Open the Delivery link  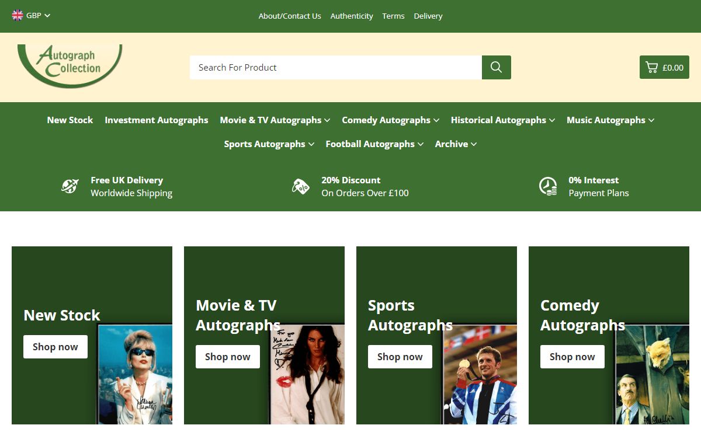[428, 16]
